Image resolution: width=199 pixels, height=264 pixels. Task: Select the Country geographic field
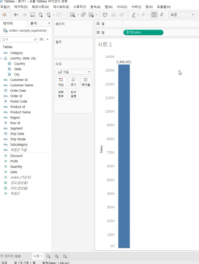[x=19, y=64]
